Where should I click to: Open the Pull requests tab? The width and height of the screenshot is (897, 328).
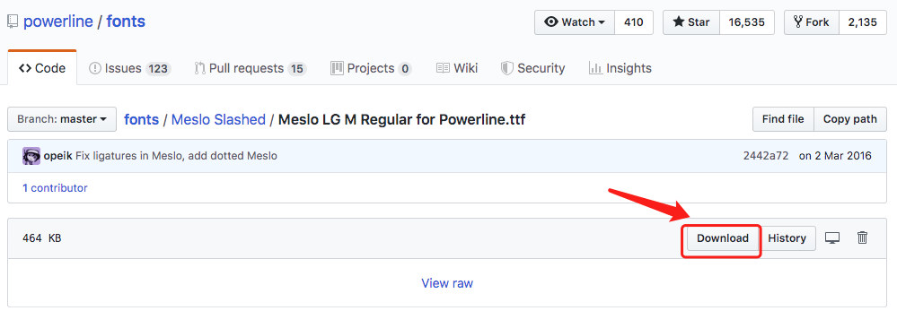pyautogui.click(x=251, y=69)
